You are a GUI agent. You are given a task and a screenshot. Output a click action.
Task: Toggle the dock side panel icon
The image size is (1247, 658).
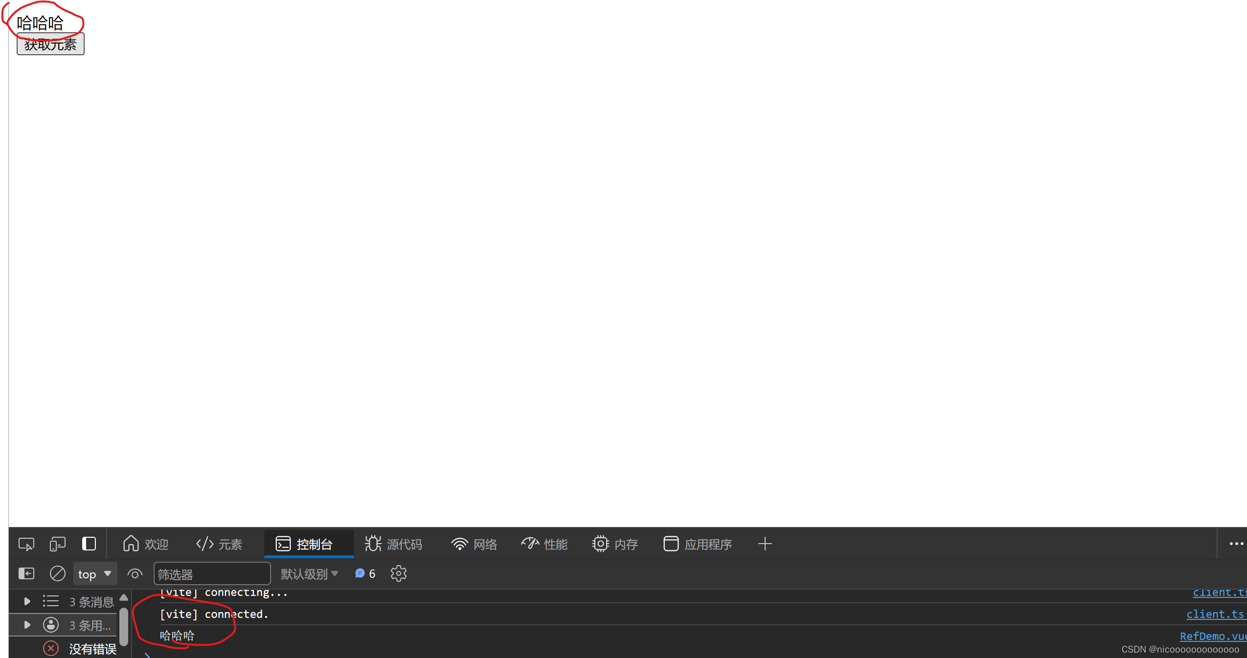(x=89, y=544)
